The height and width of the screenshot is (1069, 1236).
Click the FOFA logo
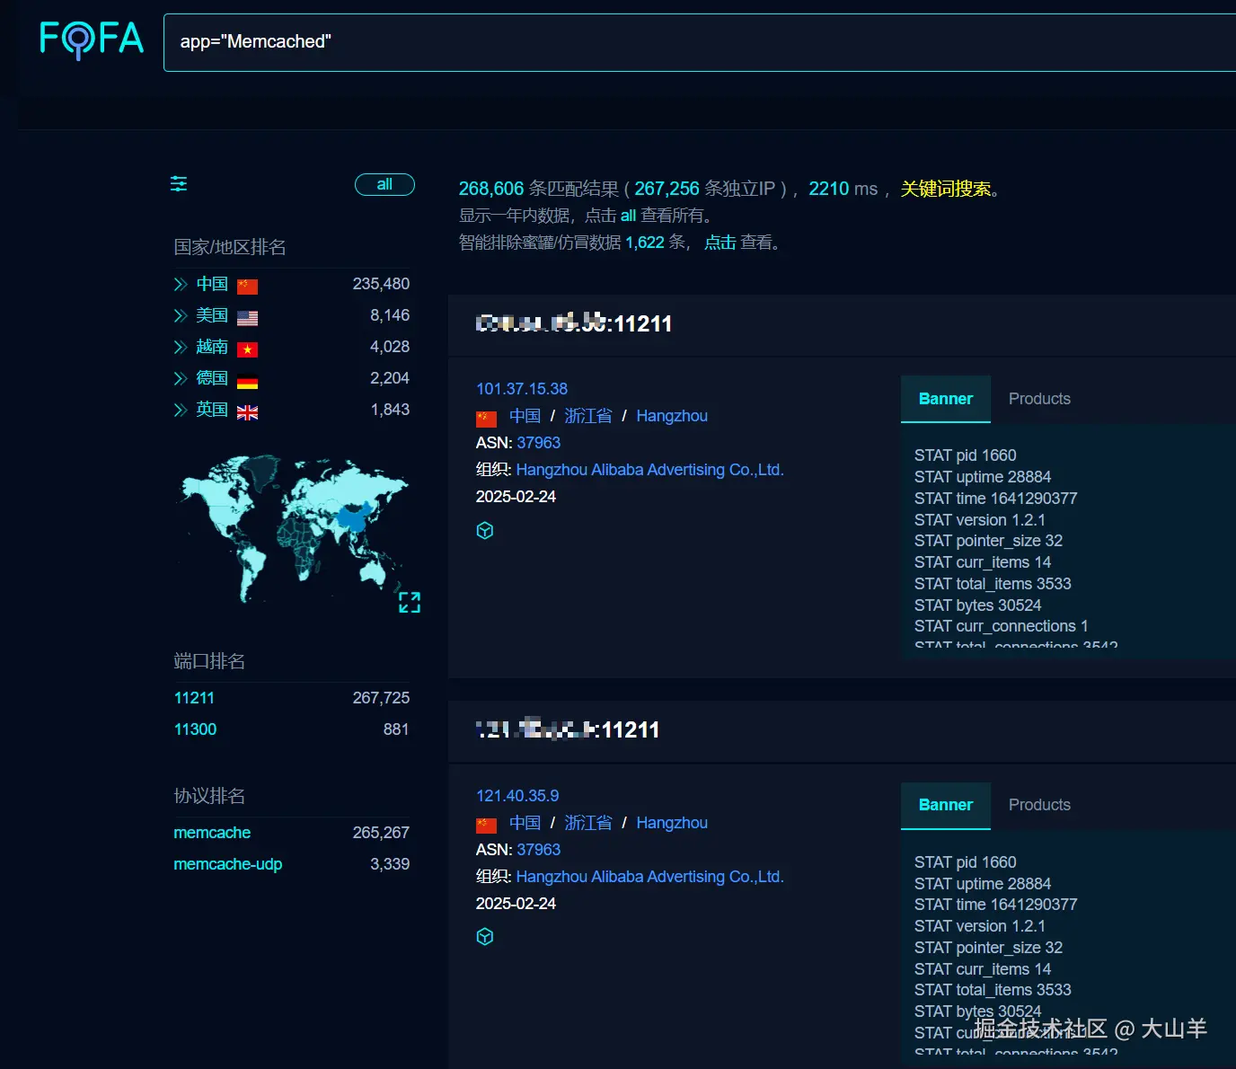[x=92, y=40]
